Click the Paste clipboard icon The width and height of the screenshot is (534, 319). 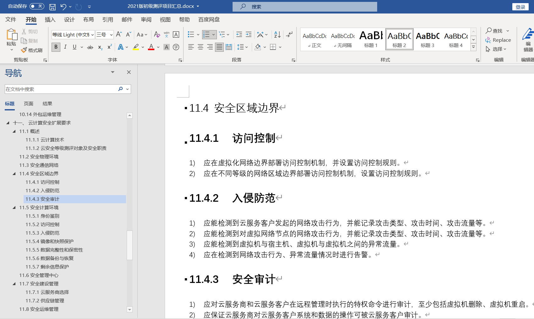(11, 35)
